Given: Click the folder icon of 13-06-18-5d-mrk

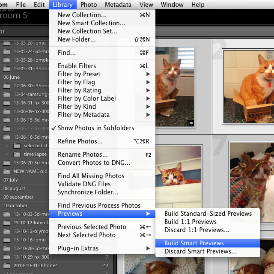Looking at the screenshot, I should click(x=7, y=137).
